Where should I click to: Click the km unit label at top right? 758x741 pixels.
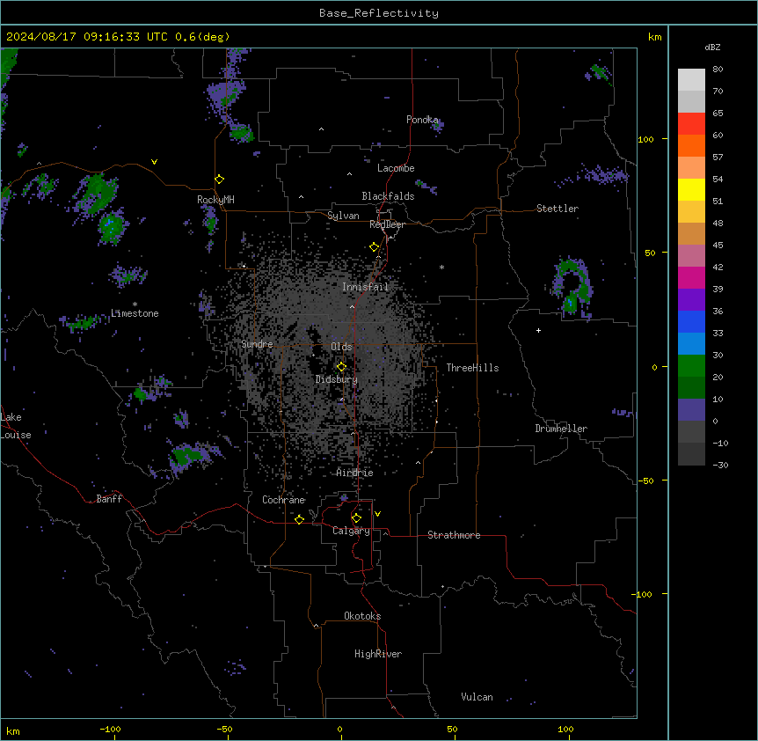pos(655,37)
